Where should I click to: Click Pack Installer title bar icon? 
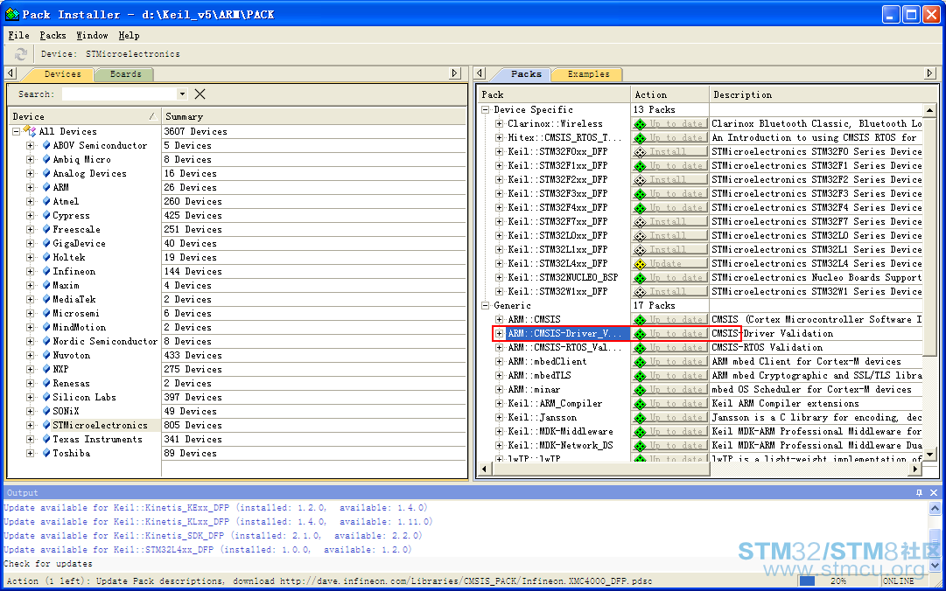pos(12,14)
